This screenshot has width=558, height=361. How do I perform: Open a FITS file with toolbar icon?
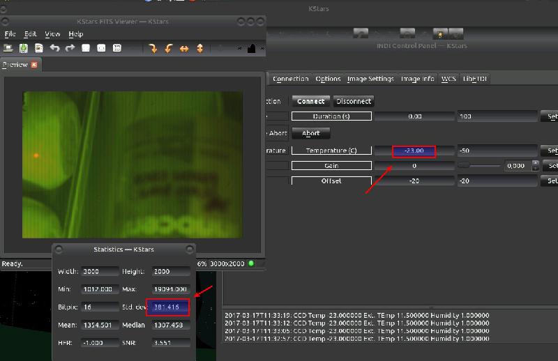(x=8, y=48)
